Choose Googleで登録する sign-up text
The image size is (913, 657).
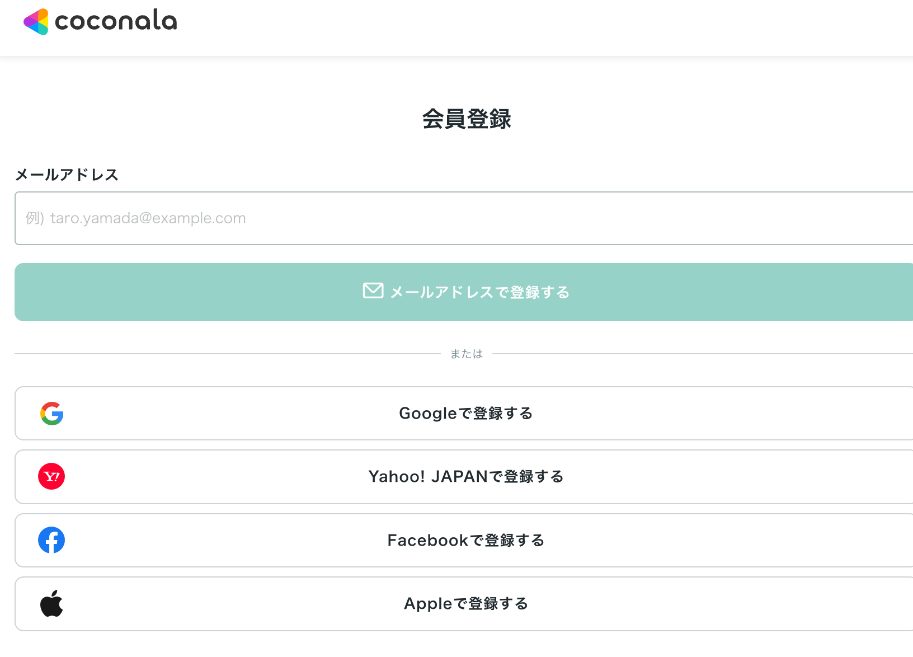pos(465,414)
